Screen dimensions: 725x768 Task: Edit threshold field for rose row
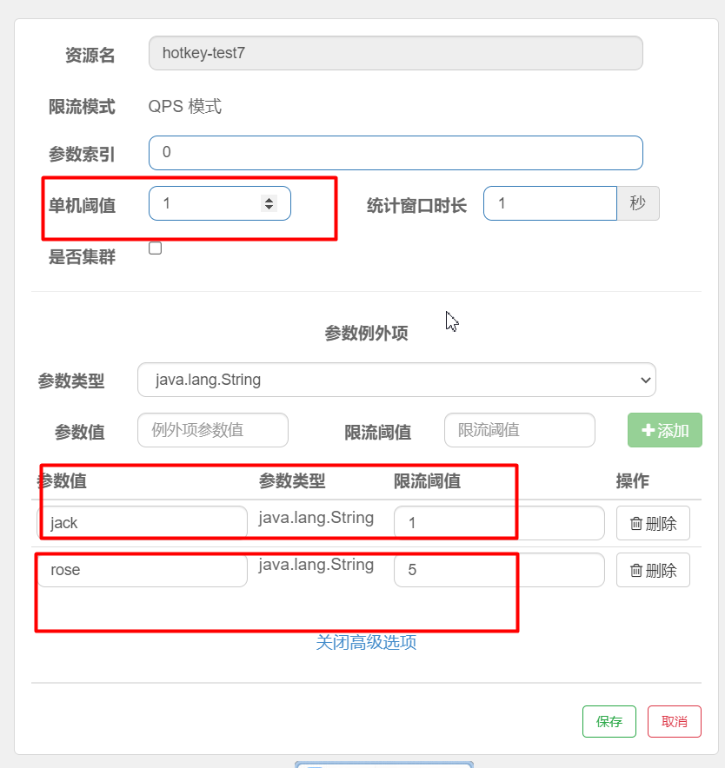click(x=498, y=570)
